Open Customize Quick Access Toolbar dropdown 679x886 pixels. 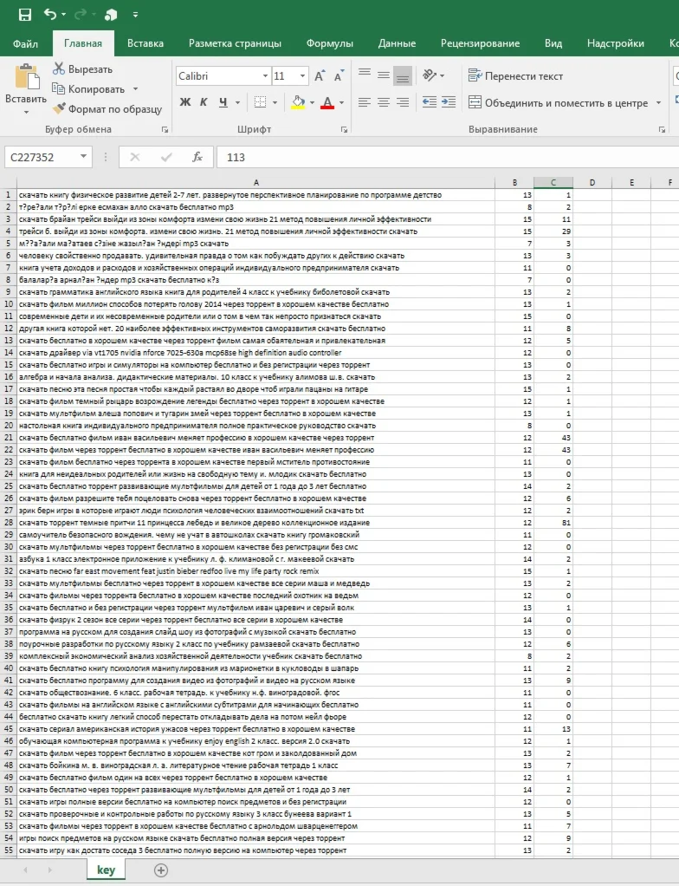135,15
